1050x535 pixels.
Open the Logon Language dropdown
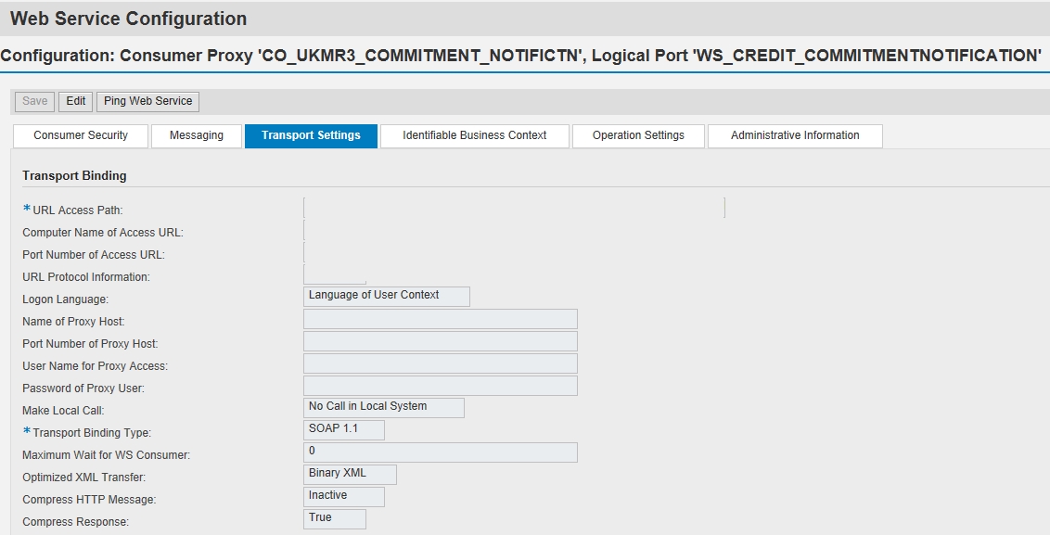(387, 296)
